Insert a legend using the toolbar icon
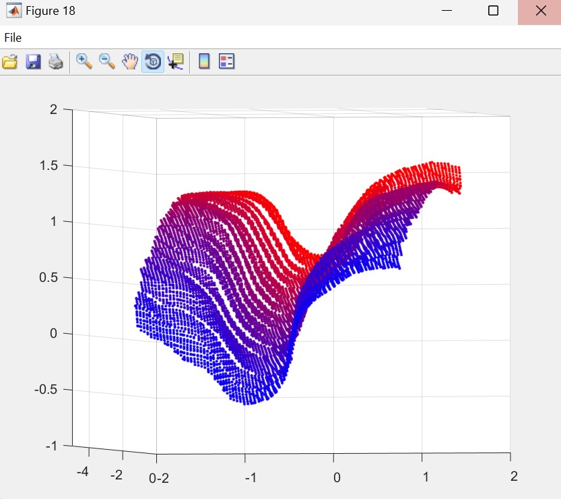The width and height of the screenshot is (561, 499). [226, 62]
